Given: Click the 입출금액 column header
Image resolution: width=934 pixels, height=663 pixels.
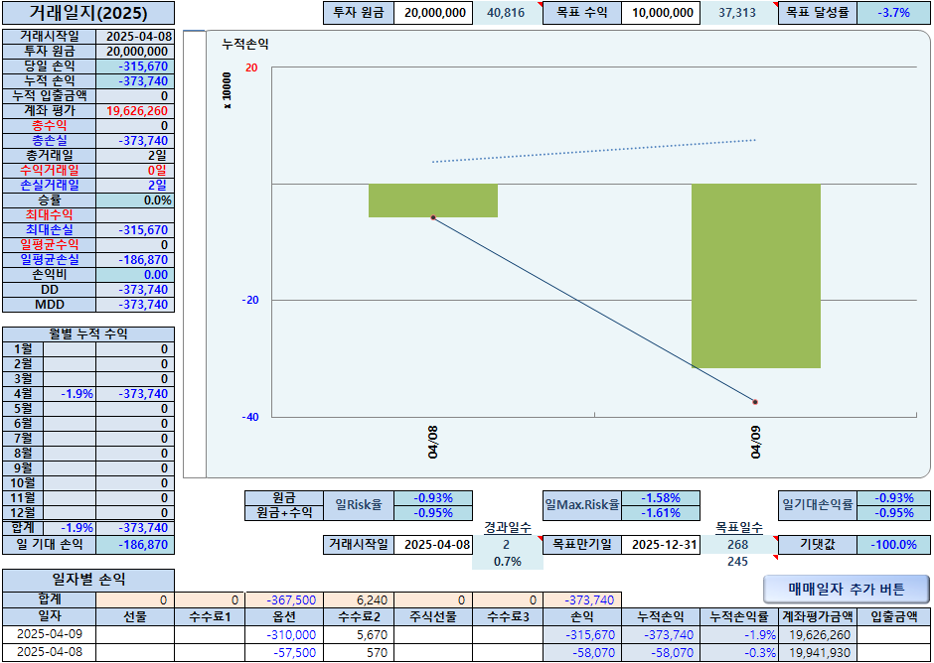Looking at the screenshot, I should pyautogui.click(x=893, y=616).
